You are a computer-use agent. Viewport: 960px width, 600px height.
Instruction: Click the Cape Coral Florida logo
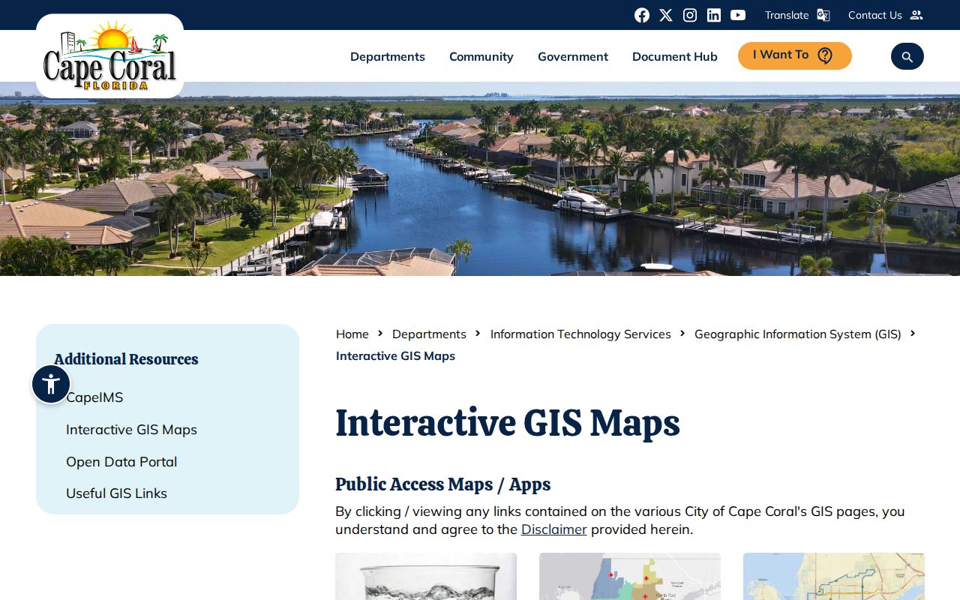tap(109, 56)
